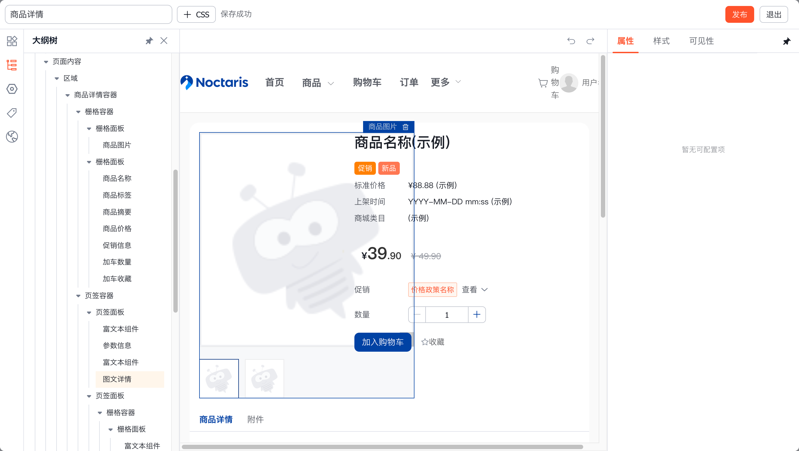Collapse the 页签容器 tree node
799x451 pixels.
pos(78,296)
